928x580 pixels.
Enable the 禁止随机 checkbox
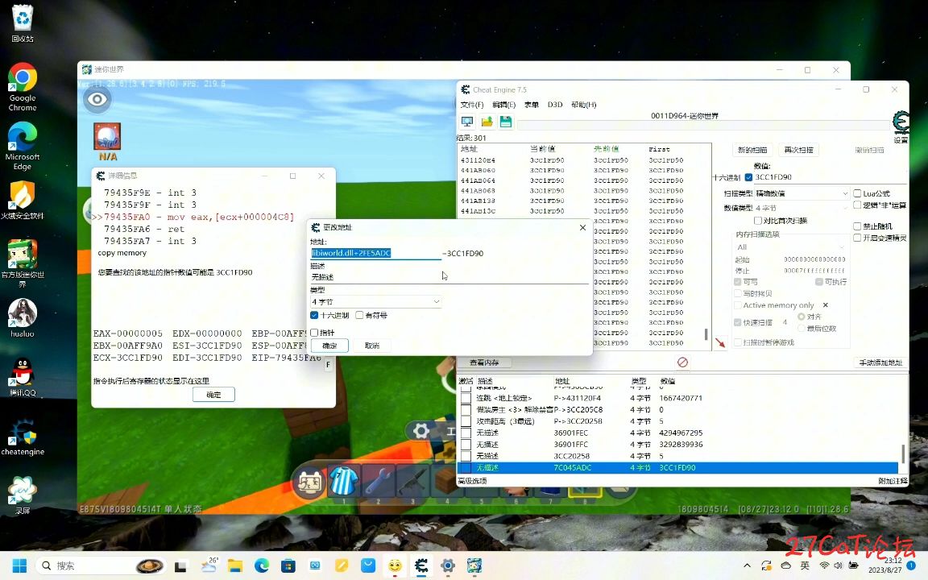[857, 226]
